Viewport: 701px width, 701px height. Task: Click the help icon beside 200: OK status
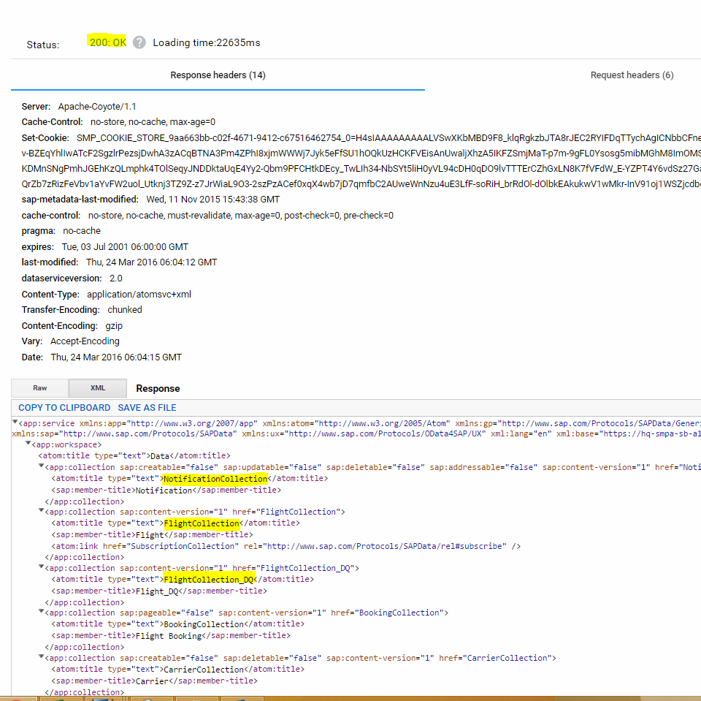pos(139,42)
